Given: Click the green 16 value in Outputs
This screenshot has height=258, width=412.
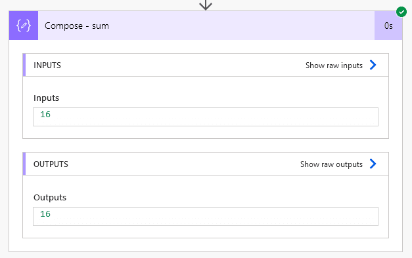Looking at the screenshot, I should pos(45,214).
